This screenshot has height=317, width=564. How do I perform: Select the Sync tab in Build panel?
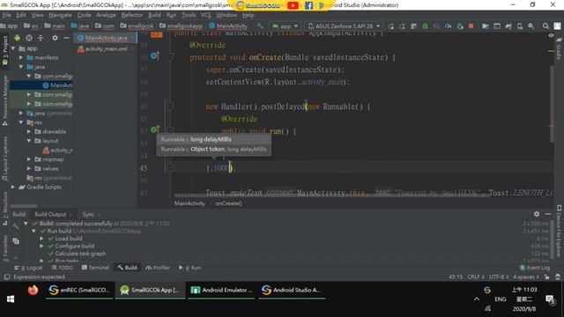(x=88, y=214)
